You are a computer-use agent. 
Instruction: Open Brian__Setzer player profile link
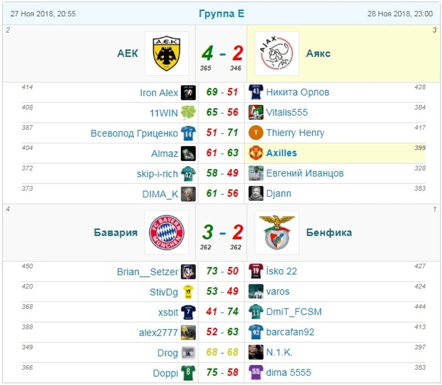147,272
